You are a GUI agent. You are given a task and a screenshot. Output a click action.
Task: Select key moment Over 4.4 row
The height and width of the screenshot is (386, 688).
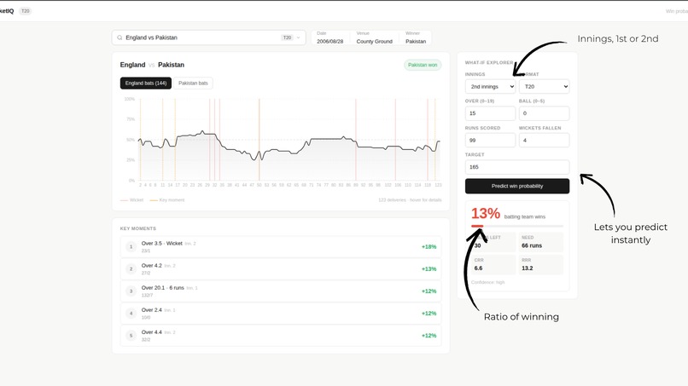coord(281,336)
